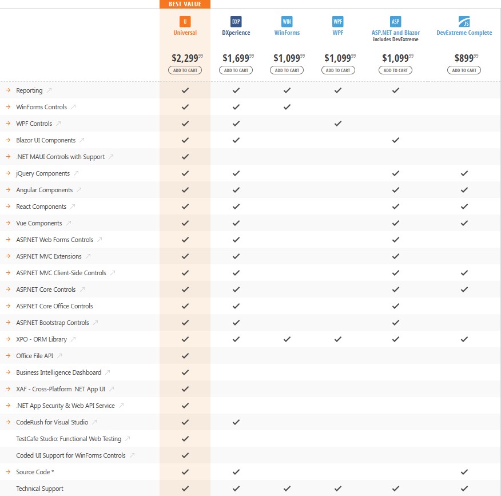Open the .NET App Security & Web API Service link

(65, 406)
